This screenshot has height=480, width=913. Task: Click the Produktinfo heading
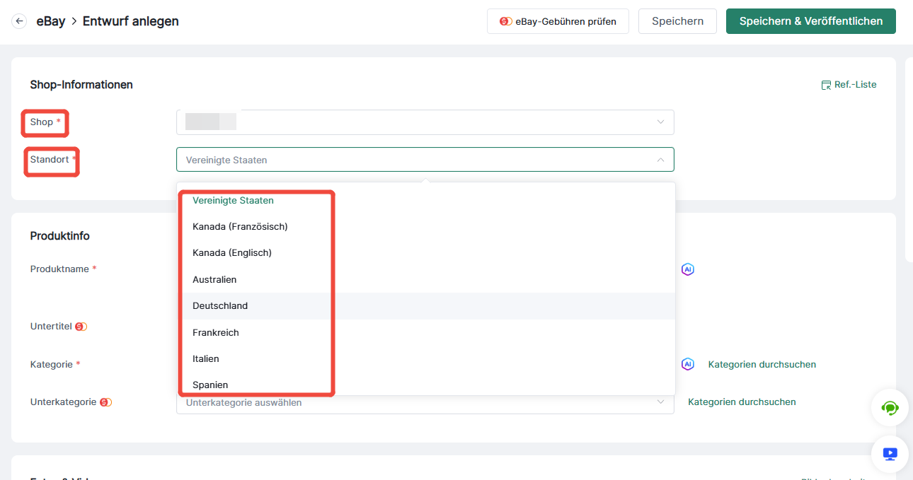tap(60, 236)
